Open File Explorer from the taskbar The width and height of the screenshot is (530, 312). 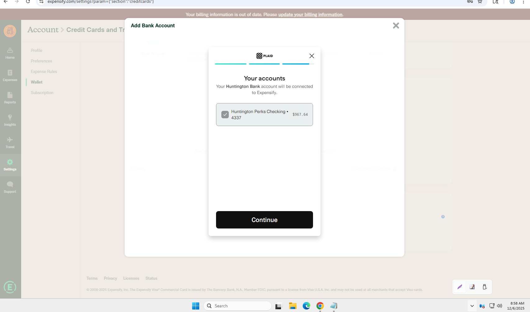(x=293, y=306)
